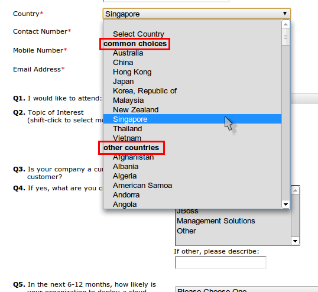This screenshot has width=318, height=292.
Task: Pick Hong Kong in the dropdown
Action: [x=192, y=72]
